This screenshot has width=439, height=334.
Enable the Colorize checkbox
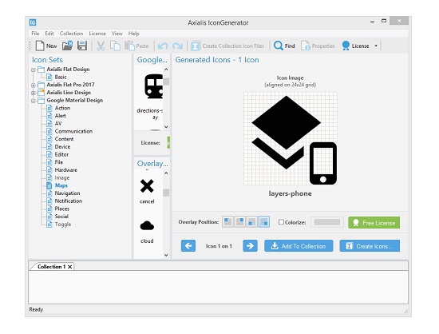(281, 222)
